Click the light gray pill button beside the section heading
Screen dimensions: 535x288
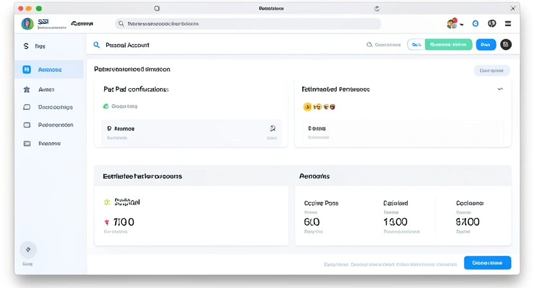tap(492, 70)
